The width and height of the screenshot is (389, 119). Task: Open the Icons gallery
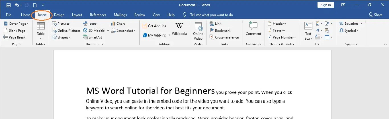[x=90, y=24]
